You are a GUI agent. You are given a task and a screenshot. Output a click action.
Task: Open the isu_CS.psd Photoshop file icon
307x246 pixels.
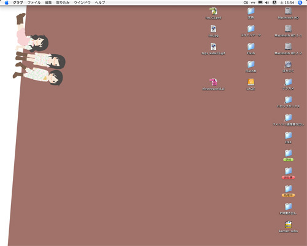(x=214, y=11)
